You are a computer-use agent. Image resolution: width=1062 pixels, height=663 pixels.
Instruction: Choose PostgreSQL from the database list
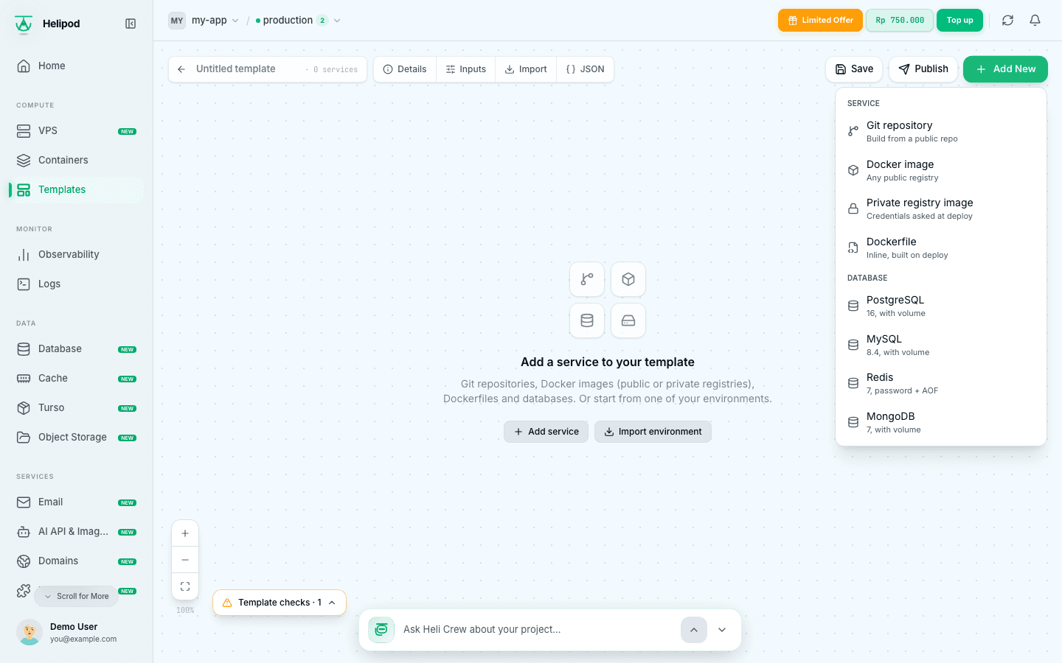tap(941, 306)
